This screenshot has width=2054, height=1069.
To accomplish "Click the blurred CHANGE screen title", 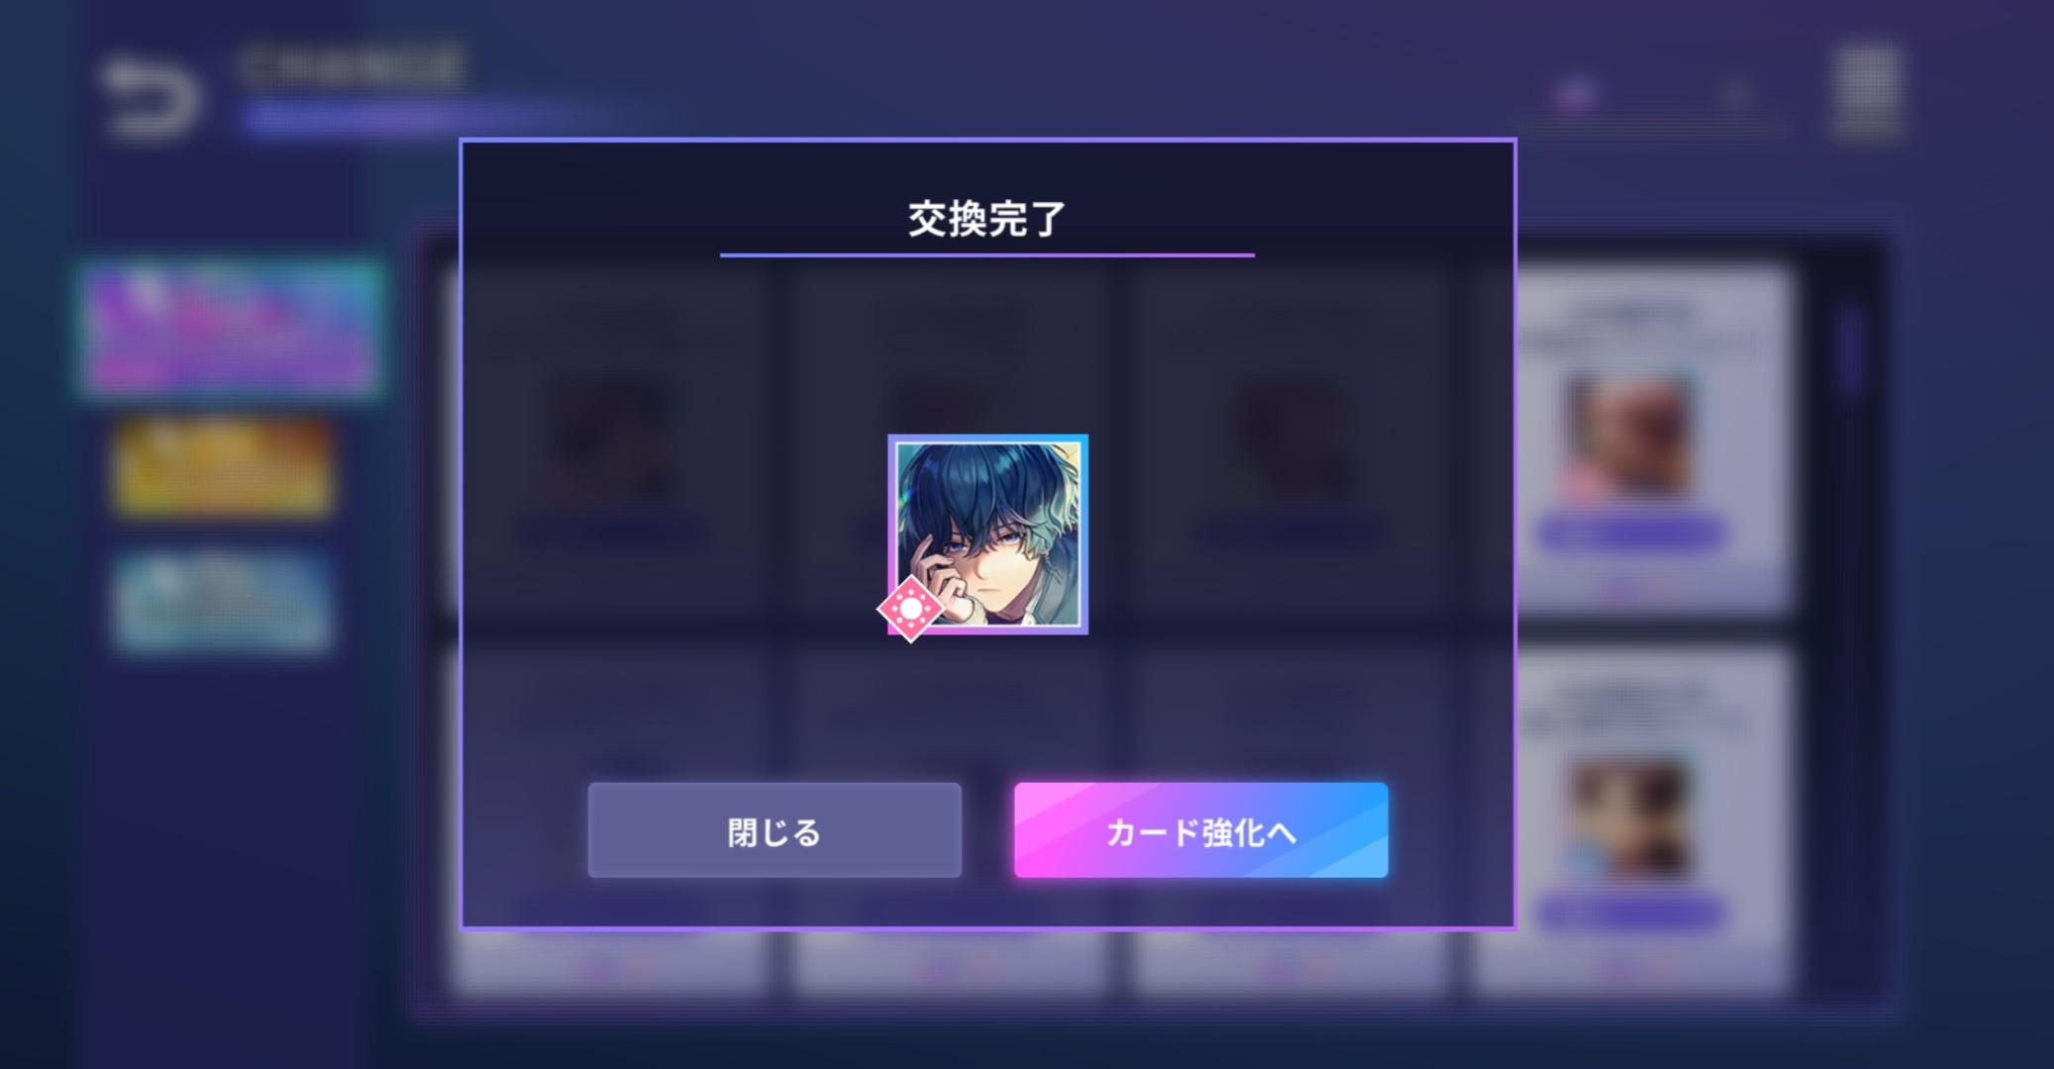I will pyautogui.click(x=351, y=66).
